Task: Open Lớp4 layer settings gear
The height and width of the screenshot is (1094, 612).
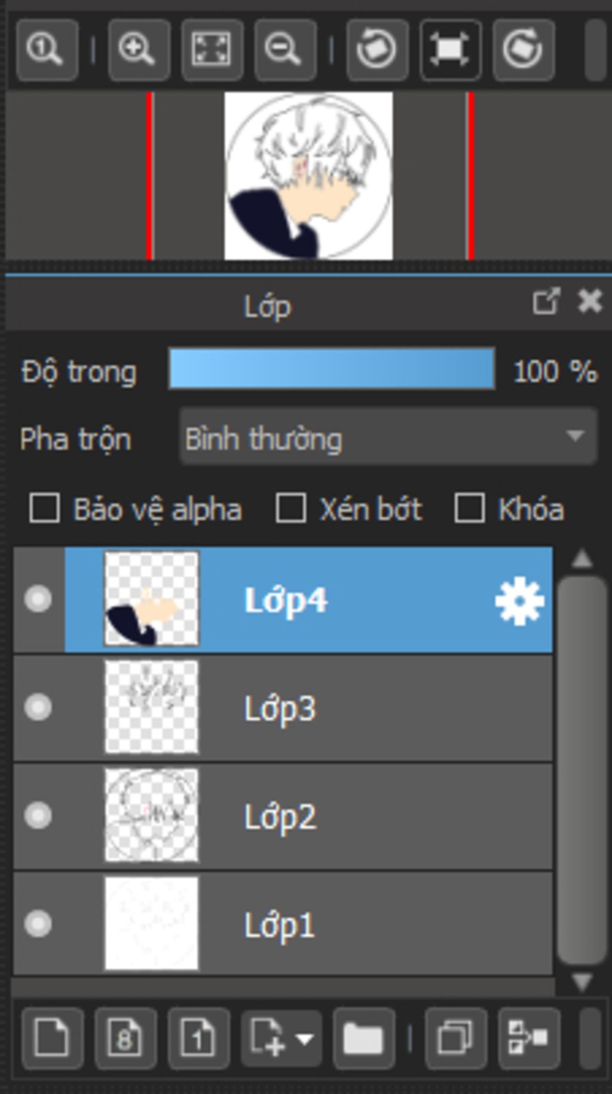Action: coord(519,600)
